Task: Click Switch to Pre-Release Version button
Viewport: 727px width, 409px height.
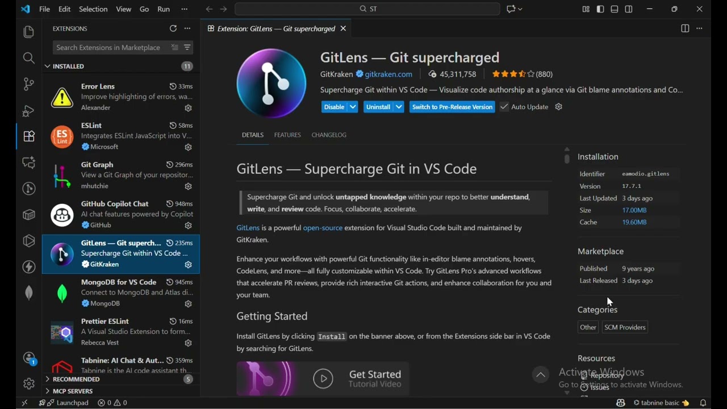Action: point(452,107)
